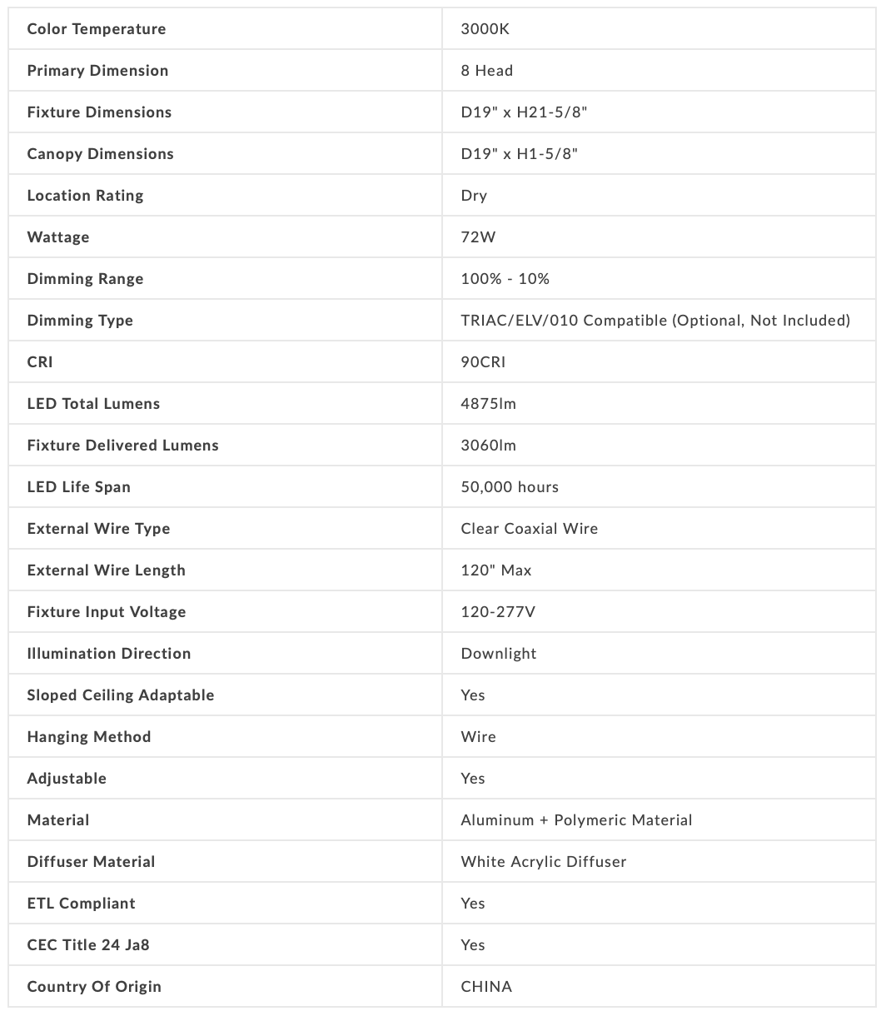Click the Canopy Dimensions label
The image size is (886, 1021).
[x=101, y=154]
